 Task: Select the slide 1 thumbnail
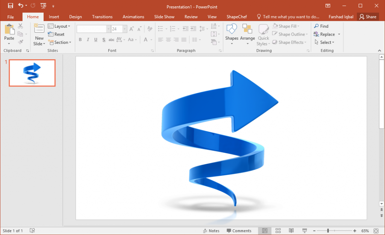pos(32,73)
